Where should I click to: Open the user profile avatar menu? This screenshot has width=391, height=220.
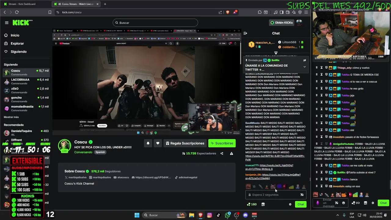click(299, 23)
